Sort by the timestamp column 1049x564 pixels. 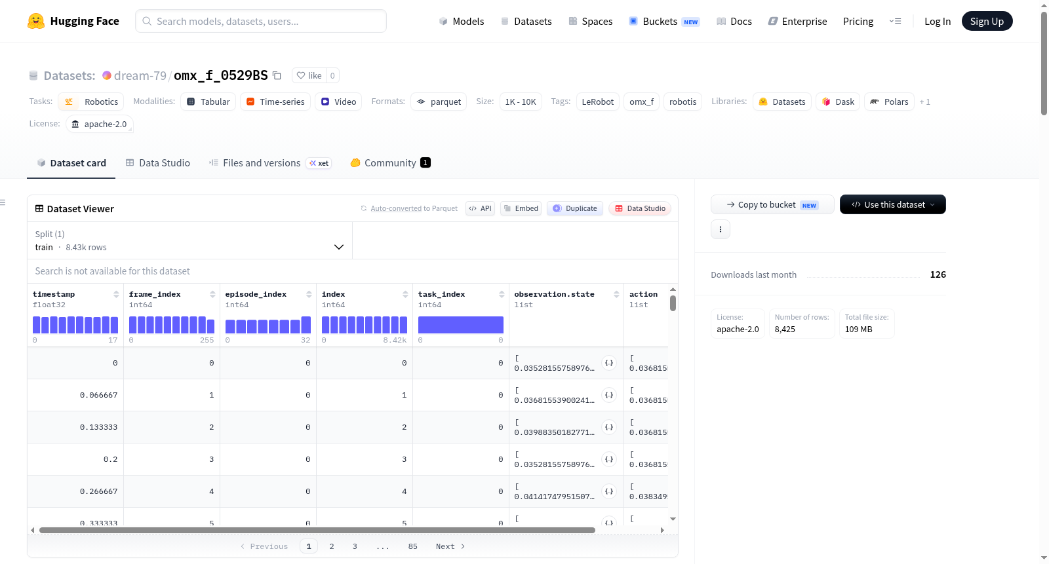(116, 295)
